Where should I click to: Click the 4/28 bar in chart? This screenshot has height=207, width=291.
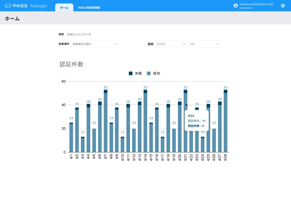tap(226, 122)
